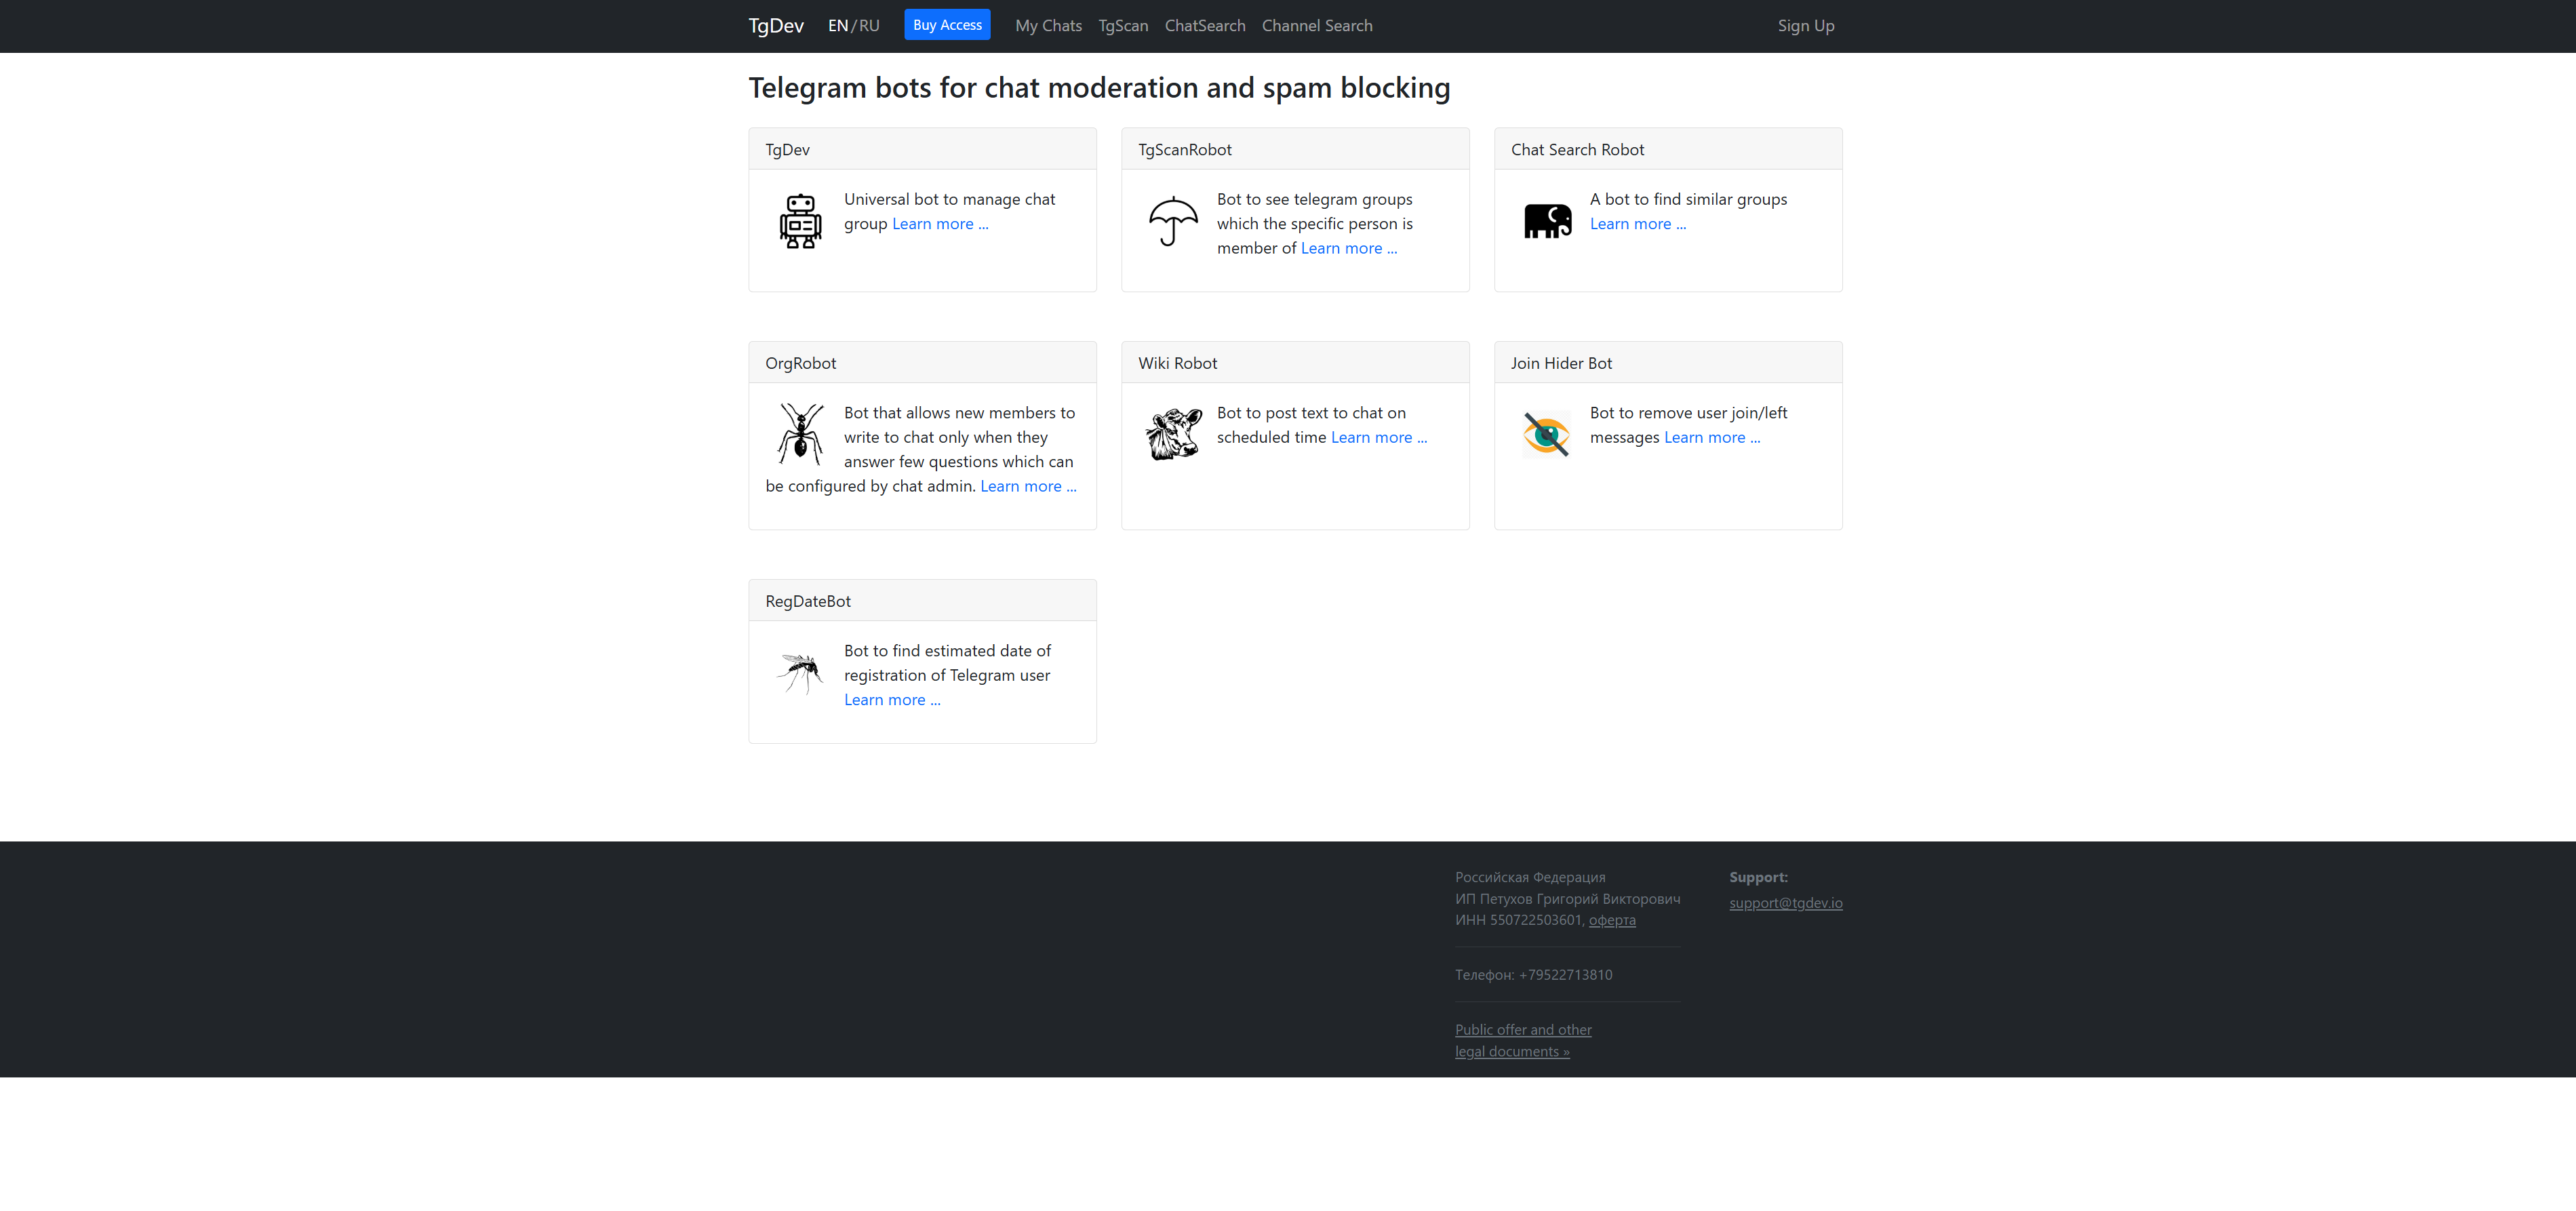This screenshot has height=1211, width=2576.
Task: Open support@tgdev.io email link
Action: [x=1785, y=903]
